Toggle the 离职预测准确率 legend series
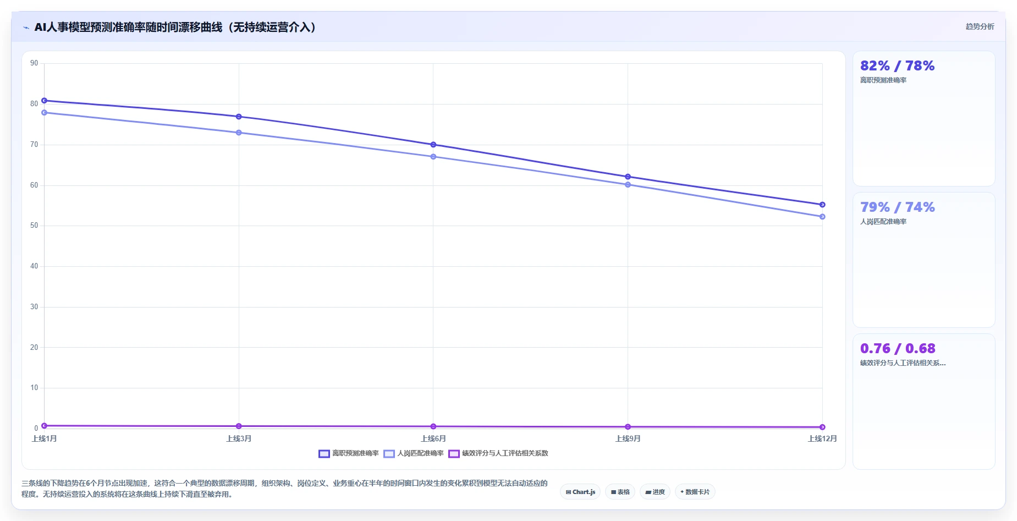1017x521 pixels. coord(349,453)
